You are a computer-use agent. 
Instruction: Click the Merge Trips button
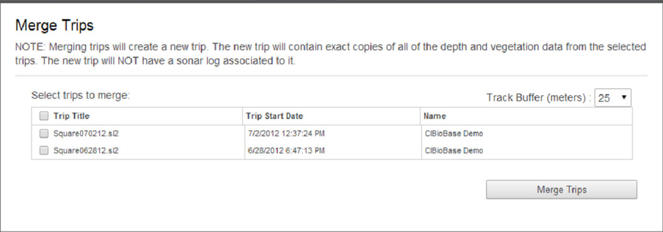[562, 189]
